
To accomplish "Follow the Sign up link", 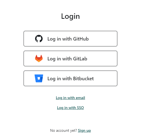I will coord(84,131).
